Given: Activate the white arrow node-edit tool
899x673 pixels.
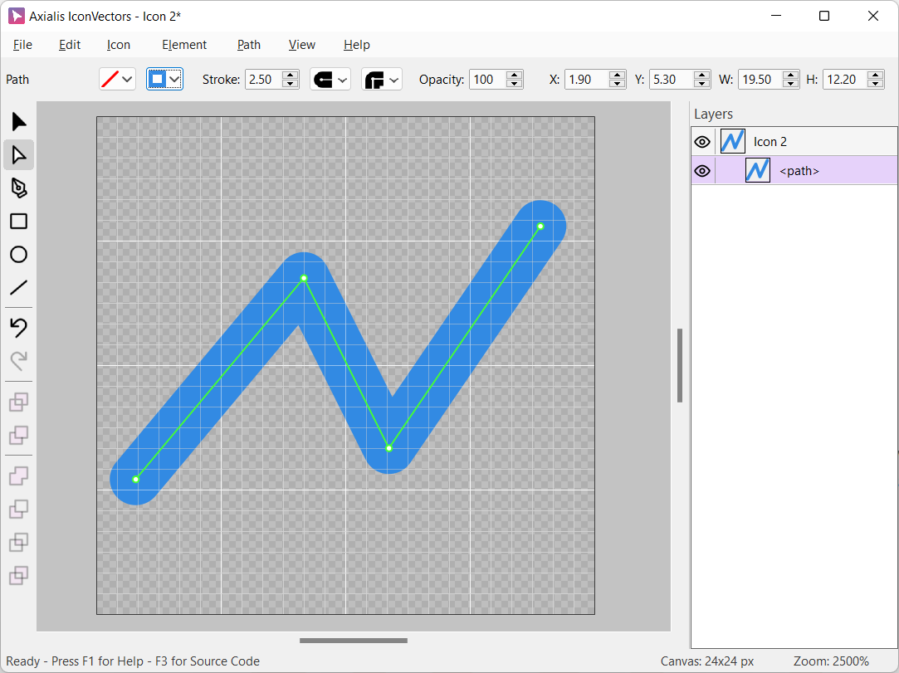Looking at the screenshot, I should point(18,155).
